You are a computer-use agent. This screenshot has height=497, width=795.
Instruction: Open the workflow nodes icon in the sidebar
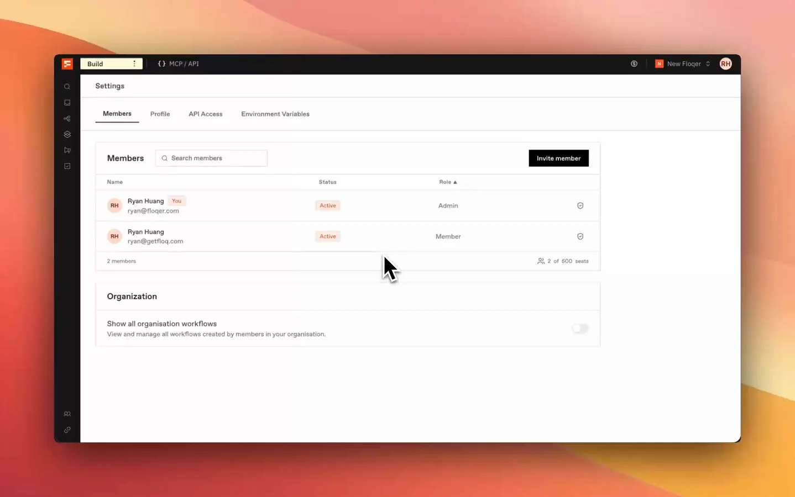(67, 119)
